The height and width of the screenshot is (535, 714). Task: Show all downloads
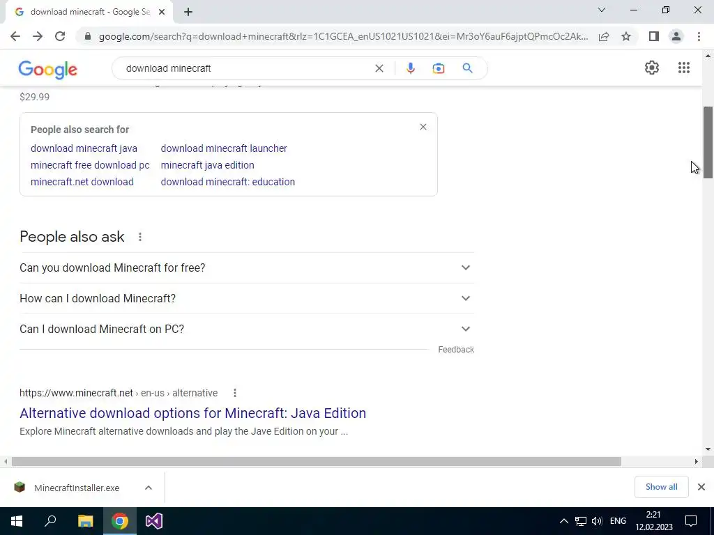click(661, 487)
